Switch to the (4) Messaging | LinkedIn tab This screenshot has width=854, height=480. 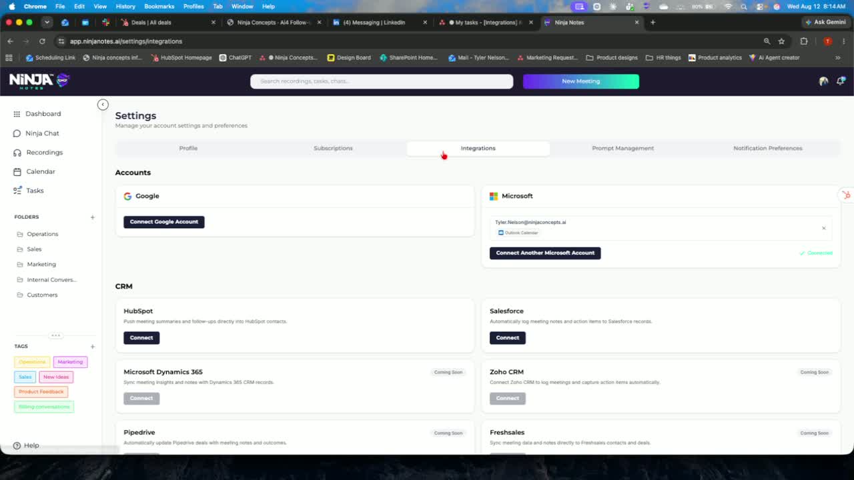(x=379, y=22)
